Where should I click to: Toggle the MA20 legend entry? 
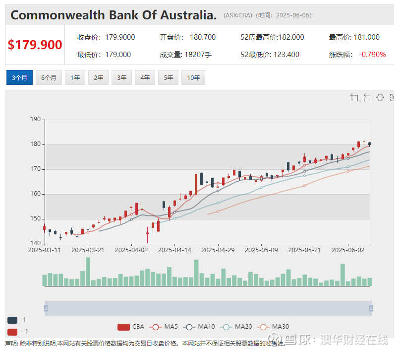[x=236, y=327]
